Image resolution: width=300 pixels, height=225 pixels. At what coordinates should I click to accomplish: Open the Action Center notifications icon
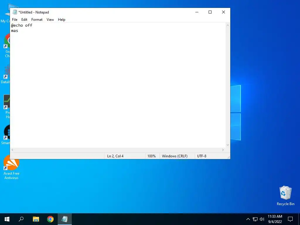point(290,219)
